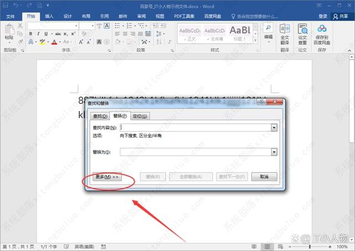355x251 pixels.
Task: Open the full-text translate tool (全文翻译)
Action: 285,32
